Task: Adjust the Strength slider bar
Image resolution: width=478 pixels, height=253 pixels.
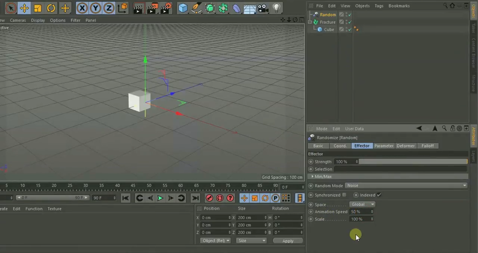Action: (413, 162)
